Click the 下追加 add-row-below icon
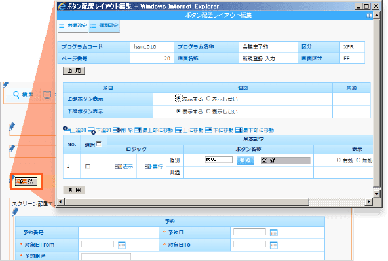 92,130
